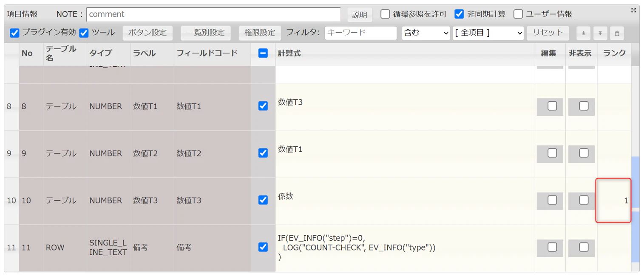Click the 数値T2 label cell in row 9
Viewport: 641px width, 276px height.
coord(152,153)
